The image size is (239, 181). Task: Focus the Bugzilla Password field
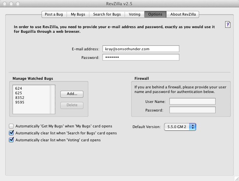pyautogui.click(x=141, y=58)
